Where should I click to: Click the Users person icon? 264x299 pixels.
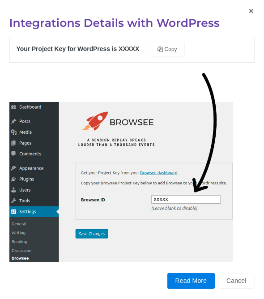point(13,190)
